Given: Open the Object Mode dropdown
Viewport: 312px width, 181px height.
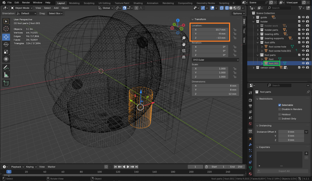Looking at the screenshot, I should coord(22,8).
